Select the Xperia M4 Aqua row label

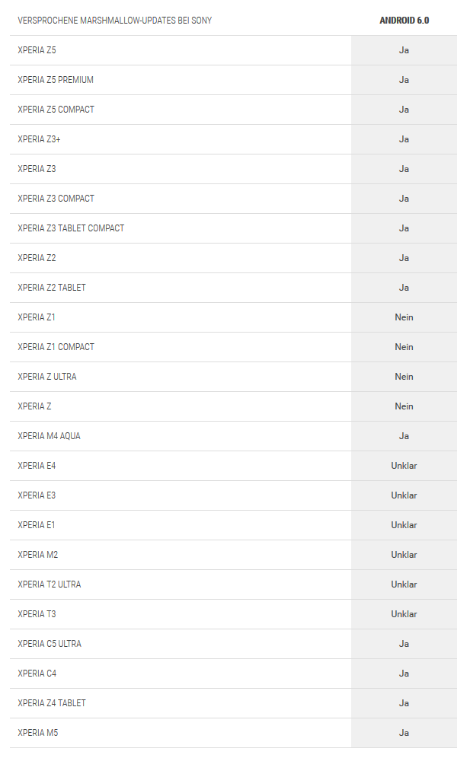(49, 436)
